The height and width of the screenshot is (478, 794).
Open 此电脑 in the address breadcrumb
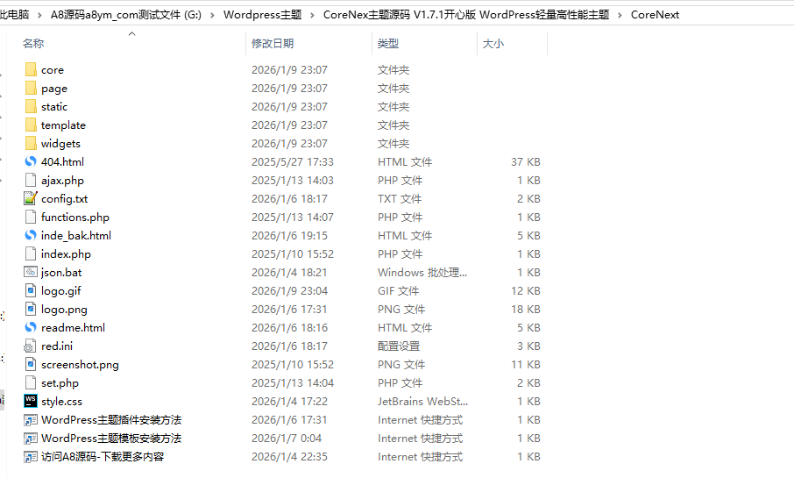(x=15, y=15)
